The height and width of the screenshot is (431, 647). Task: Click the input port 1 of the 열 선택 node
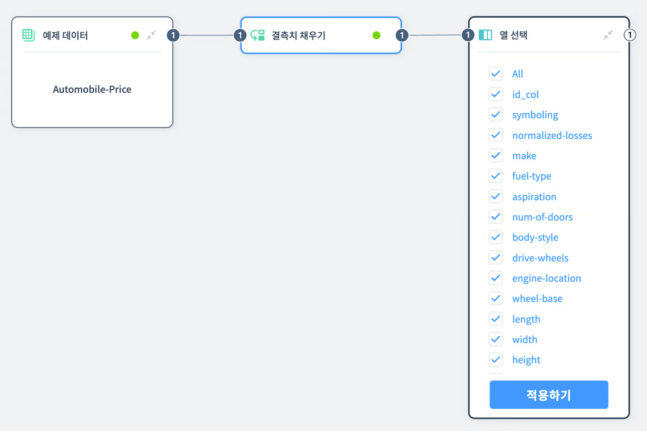click(468, 35)
